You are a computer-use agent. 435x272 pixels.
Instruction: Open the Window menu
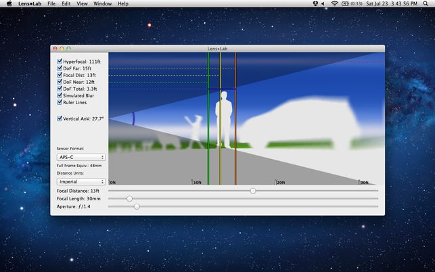pyautogui.click(x=103, y=4)
